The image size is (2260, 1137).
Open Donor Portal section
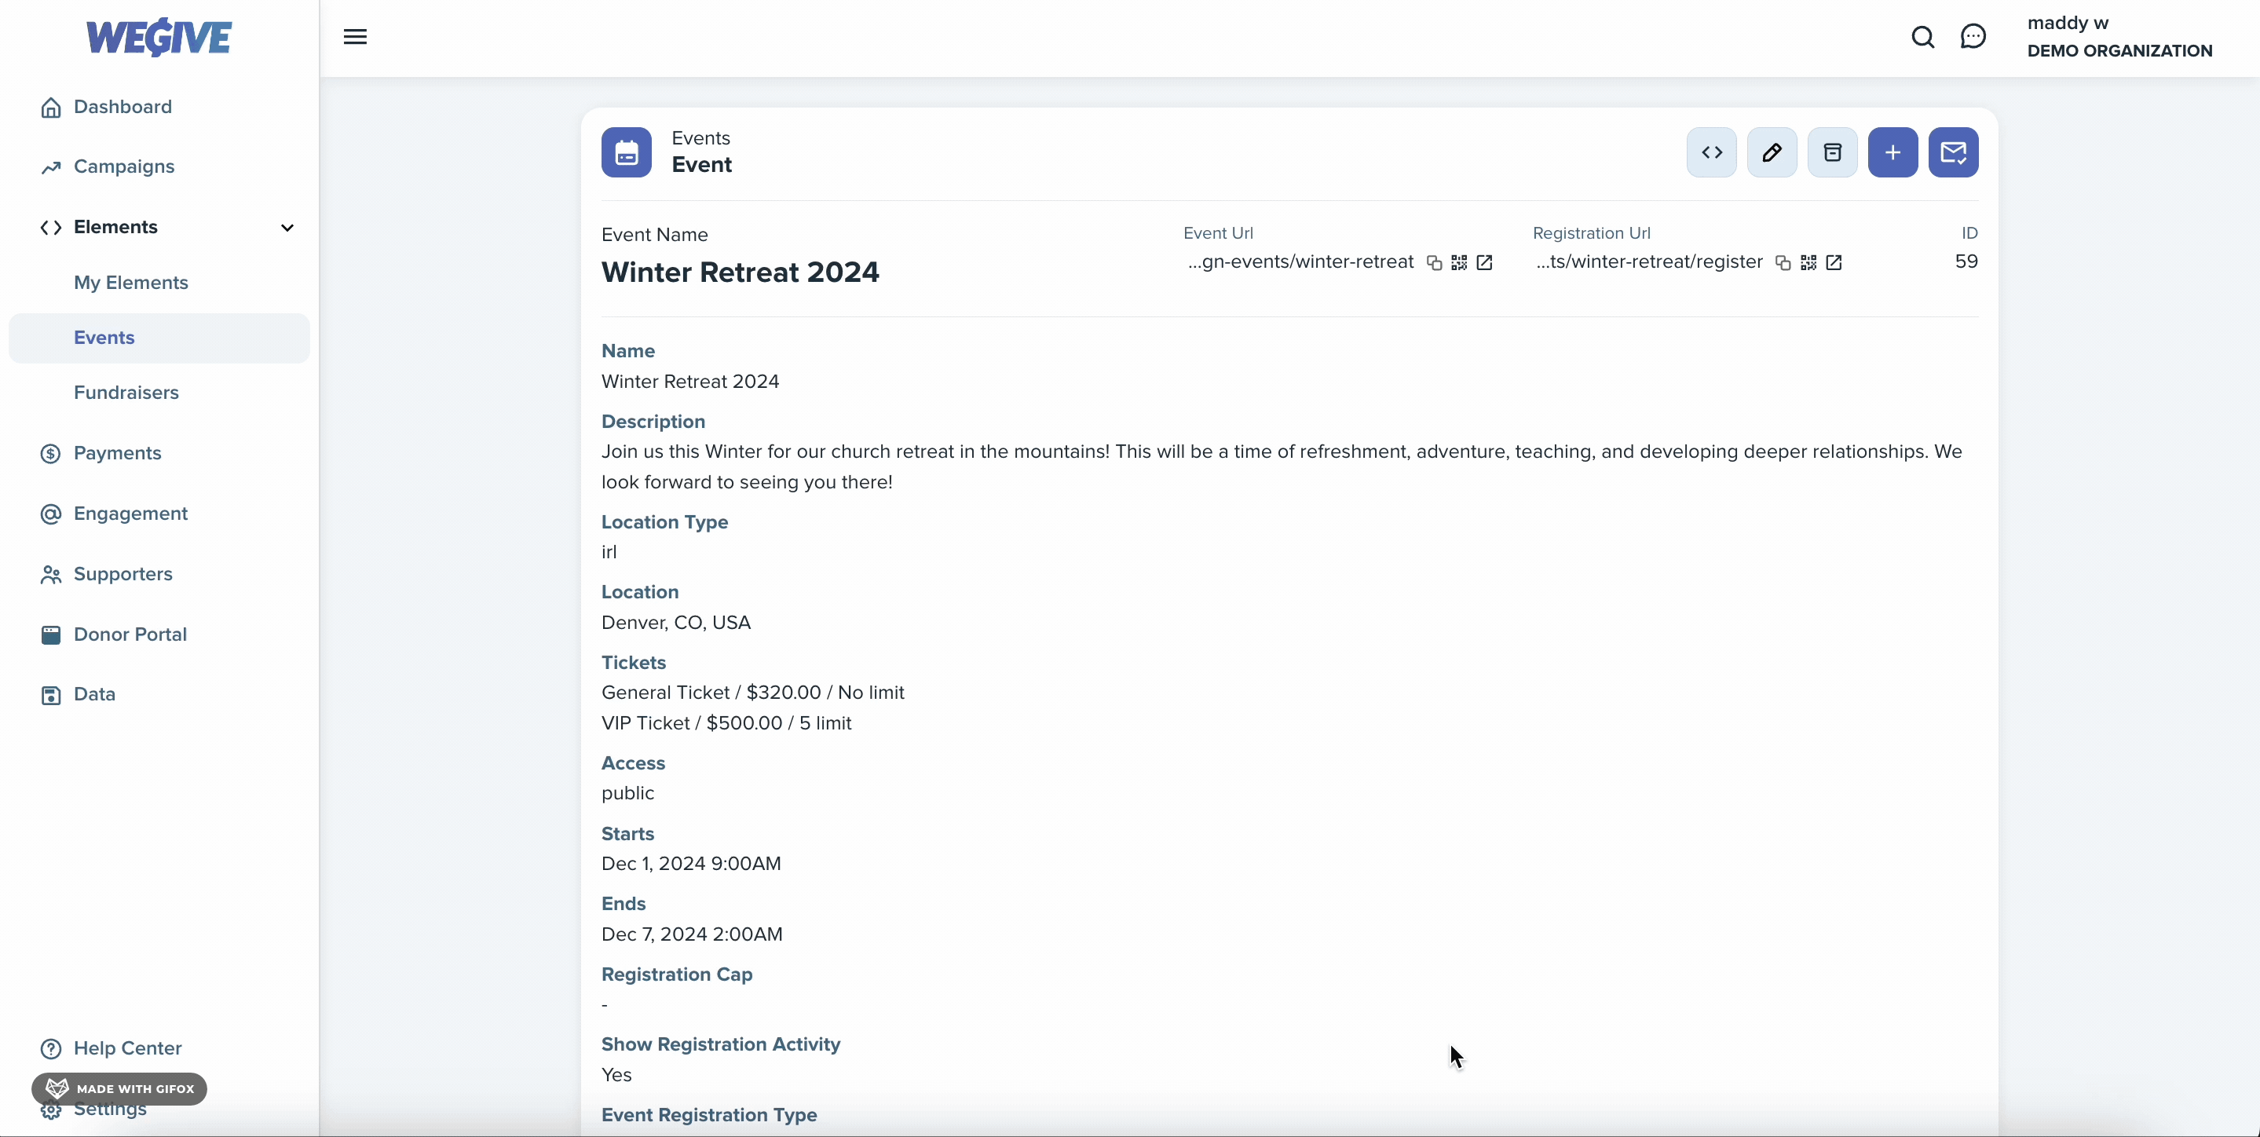130,635
